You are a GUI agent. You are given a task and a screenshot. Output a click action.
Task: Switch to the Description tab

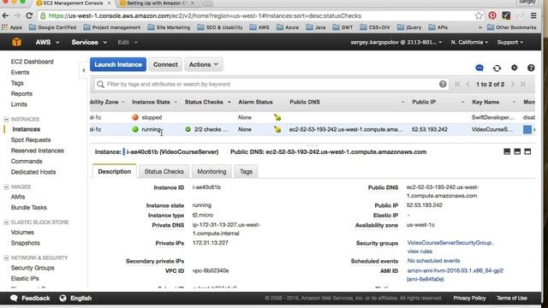pos(114,171)
